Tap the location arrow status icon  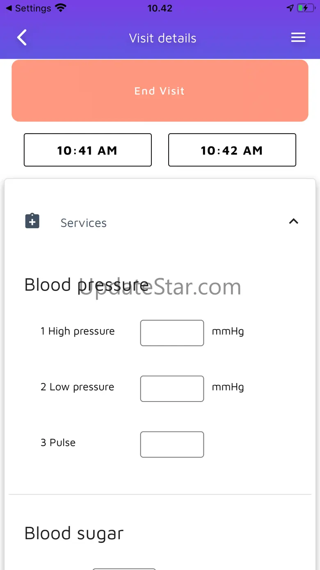(290, 8)
